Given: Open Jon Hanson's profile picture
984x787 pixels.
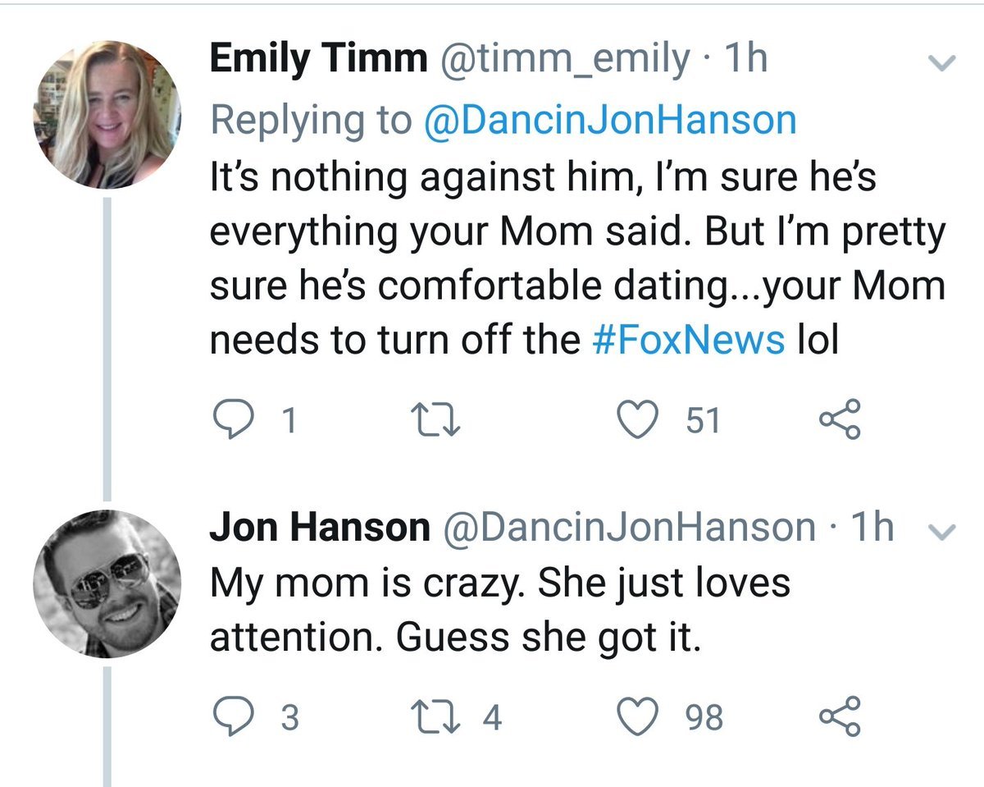Looking at the screenshot, I should point(107,583).
